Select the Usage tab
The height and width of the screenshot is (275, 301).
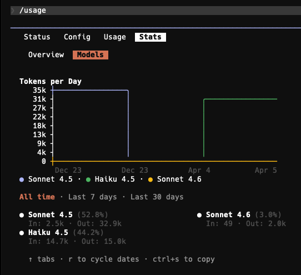[115, 37]
